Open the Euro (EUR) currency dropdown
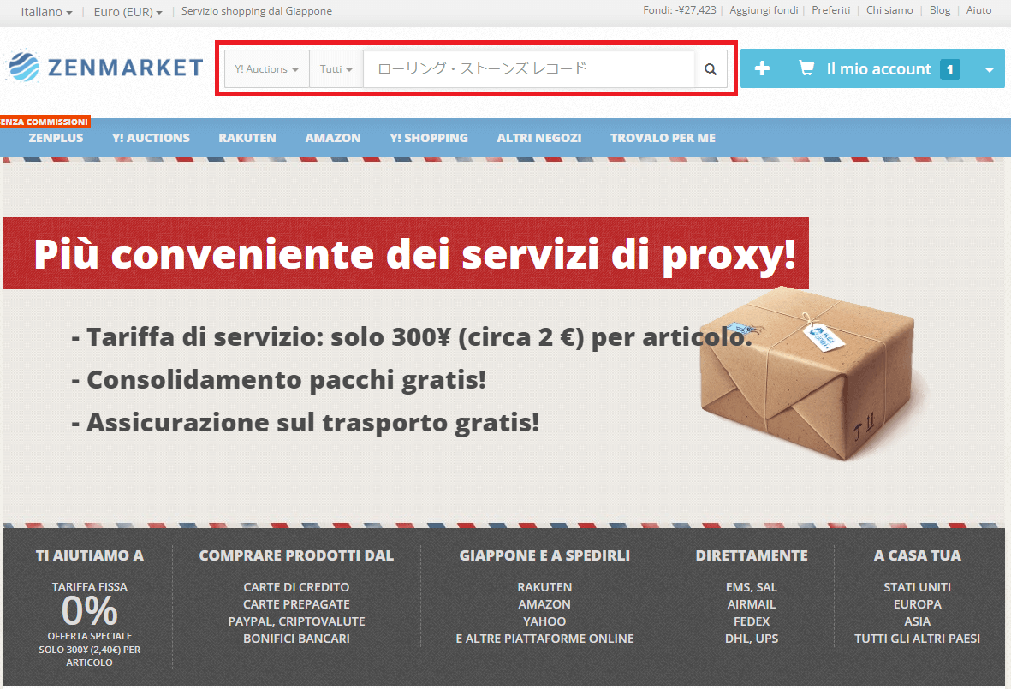The height and width of the screenshot is (689, 1011). (128, 12)
